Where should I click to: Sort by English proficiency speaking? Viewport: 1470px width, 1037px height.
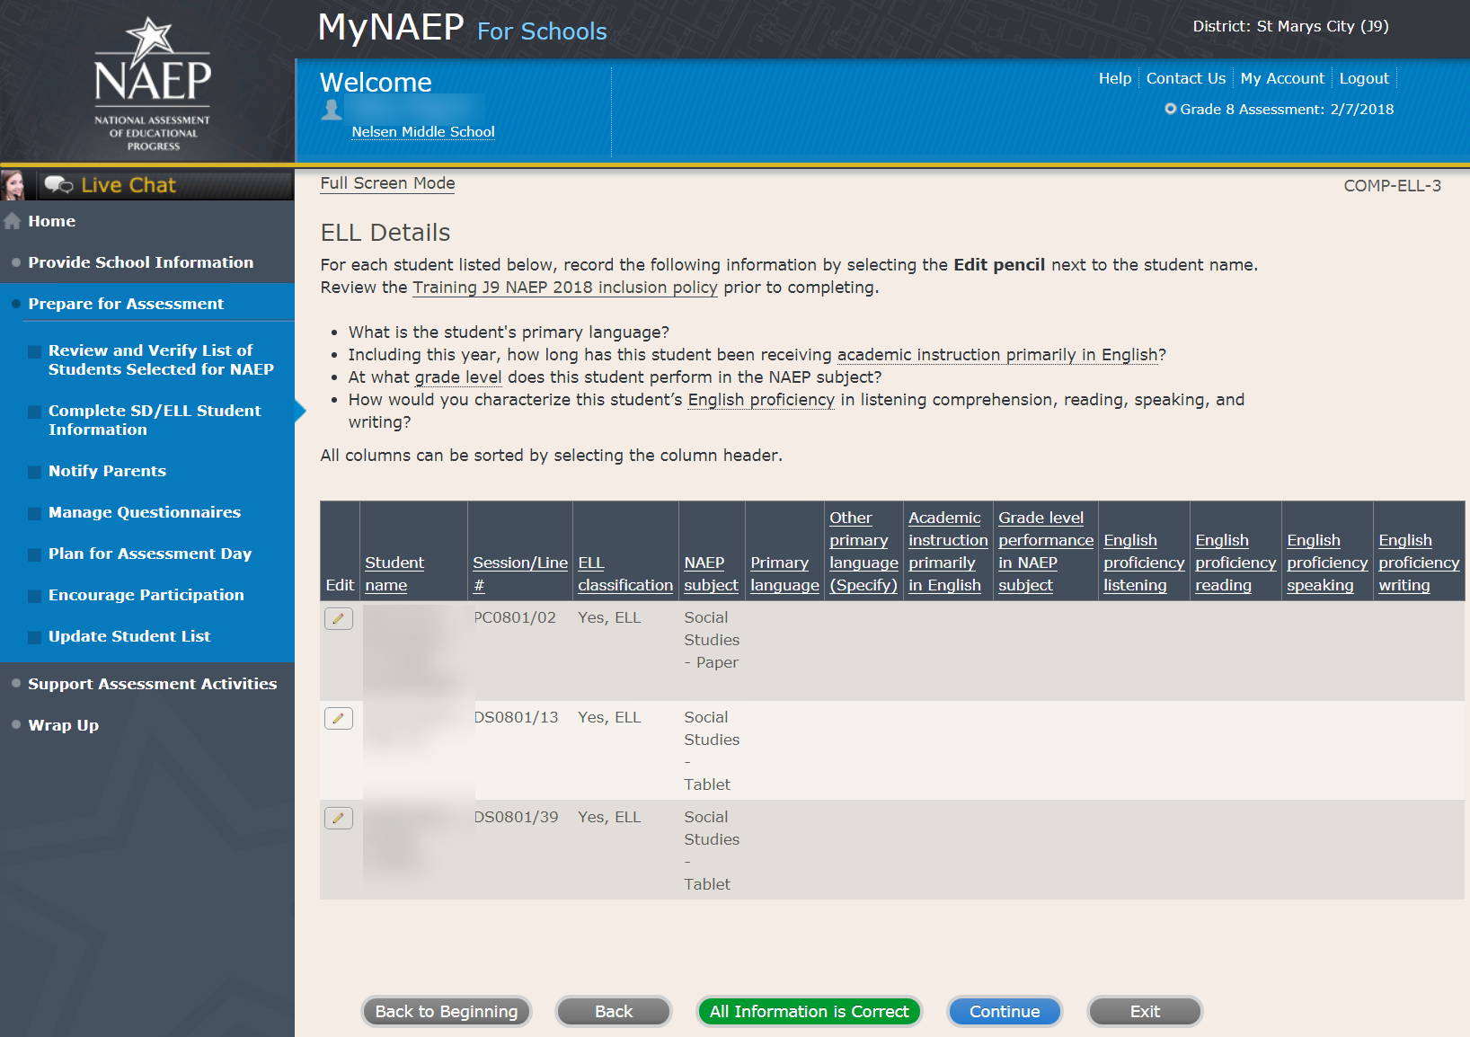pos(1327,563)
